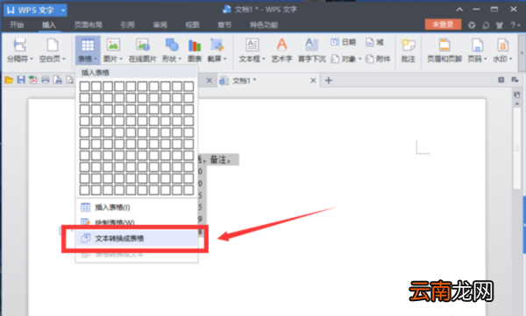Open the 图片 picture dropdown arrow
The width and height of the screenshot is (526, 316).
121,59
